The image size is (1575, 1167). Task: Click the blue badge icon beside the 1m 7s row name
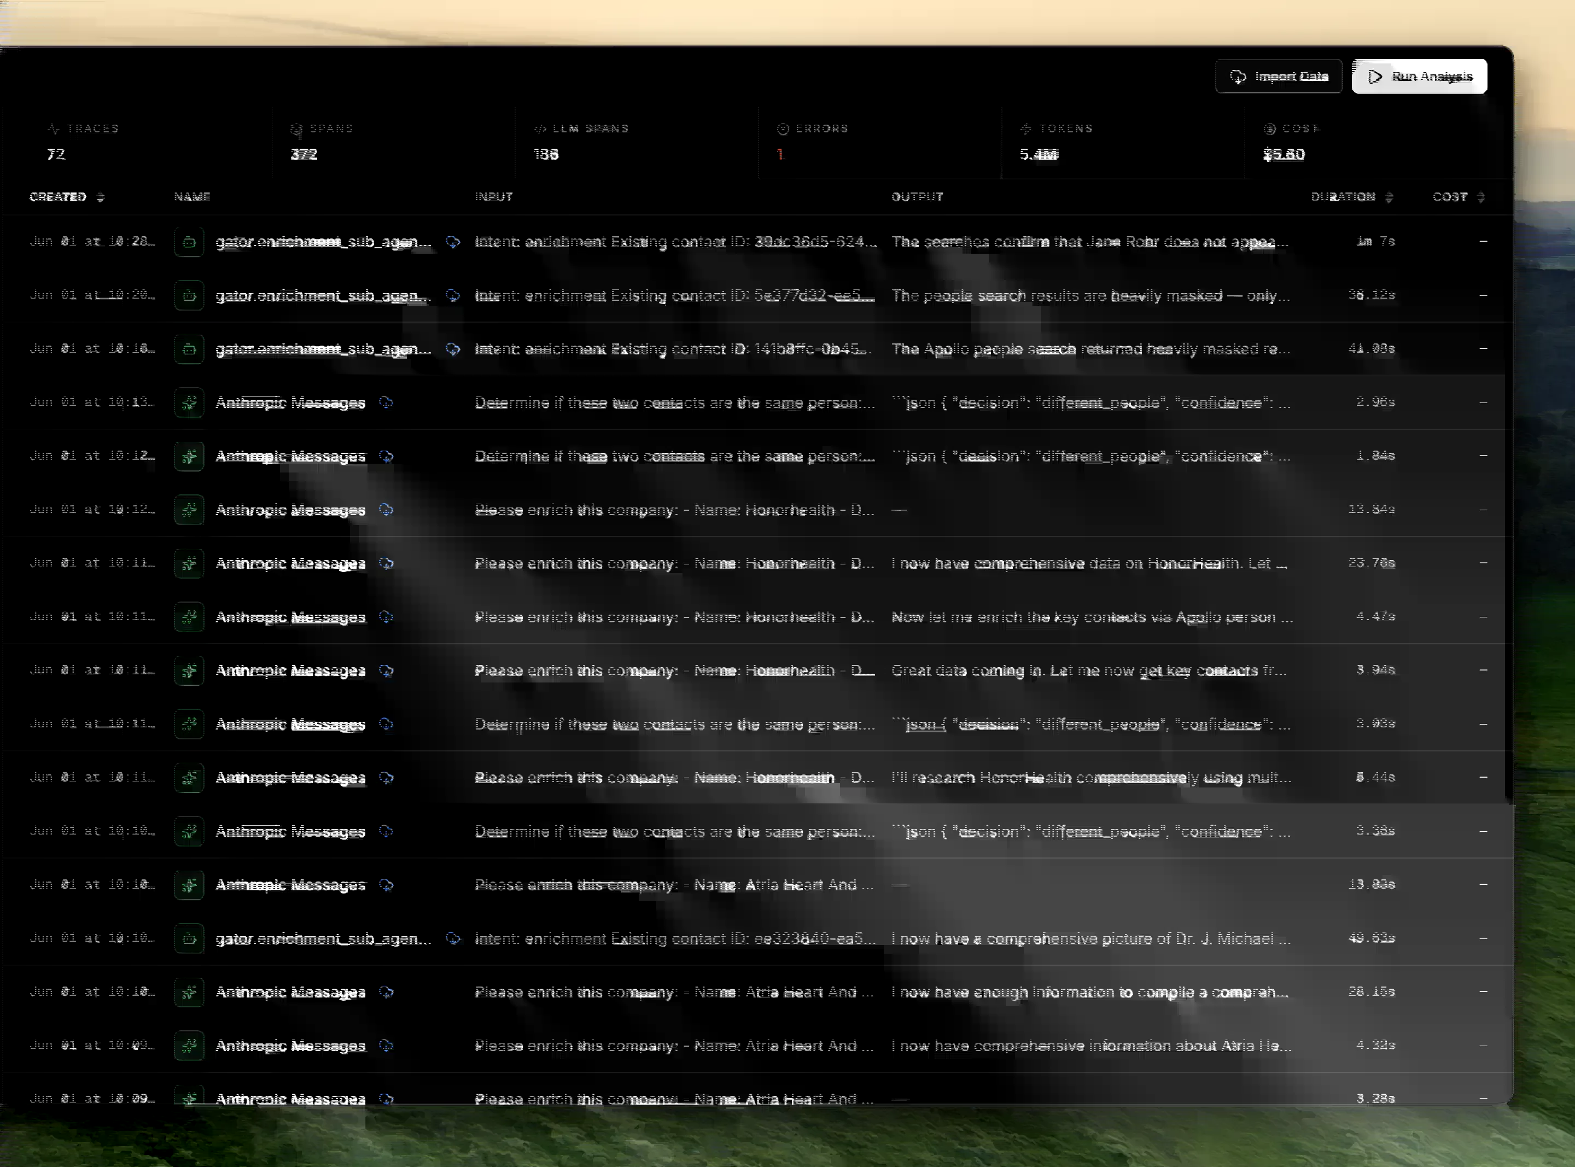click(x=453, y=242)
